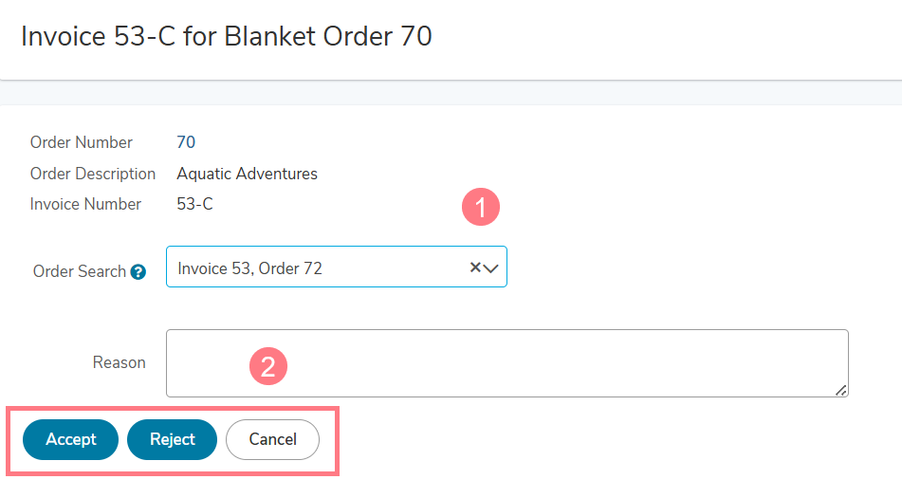Click inside the Reason text area
This screenshot has width=902, height=498.
(506, 363)
